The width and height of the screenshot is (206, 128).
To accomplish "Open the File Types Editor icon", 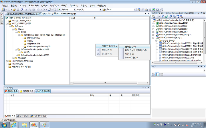I will pyautogui.click(x=171, y=17).
